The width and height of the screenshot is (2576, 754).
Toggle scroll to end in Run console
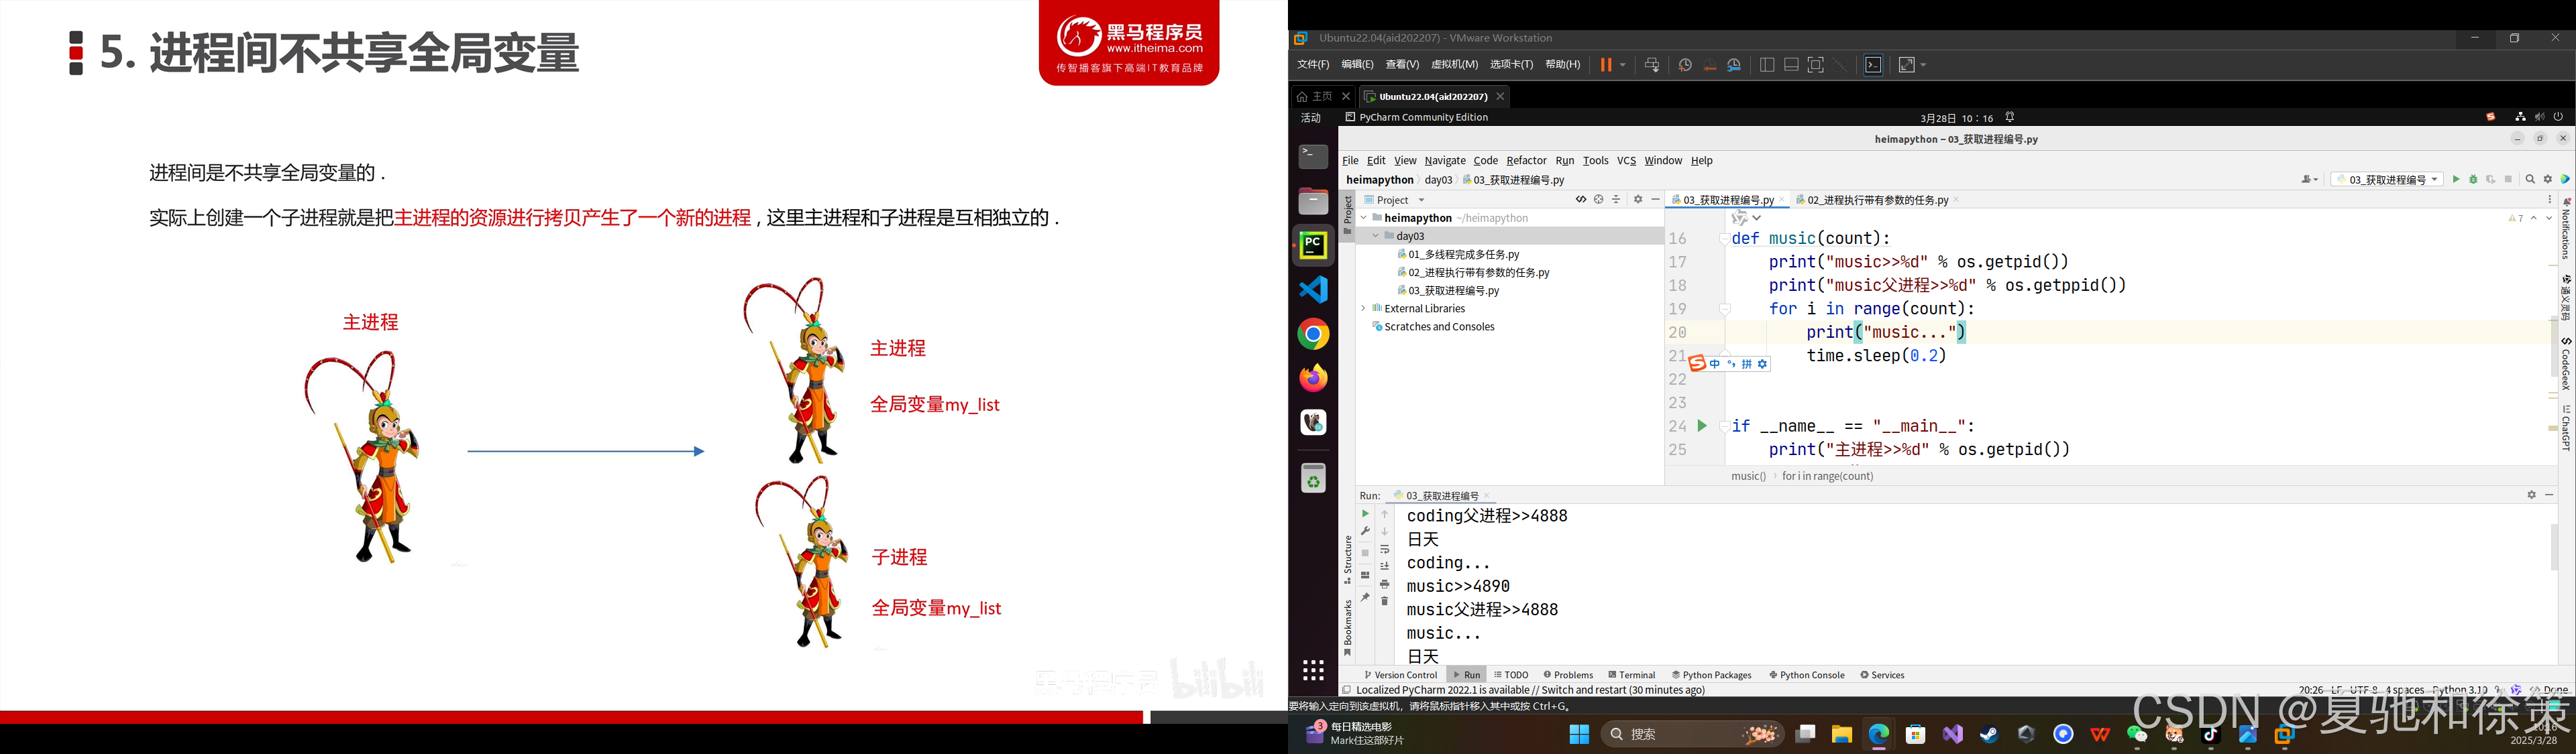pos(1385,566)
